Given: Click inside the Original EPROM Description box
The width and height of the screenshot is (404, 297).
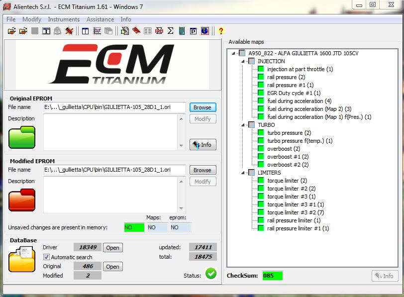Looking at the screenshot, I should pos(111,132).
